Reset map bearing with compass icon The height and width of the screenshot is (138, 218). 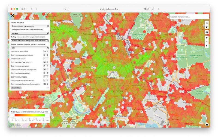(x=207, y=46)
